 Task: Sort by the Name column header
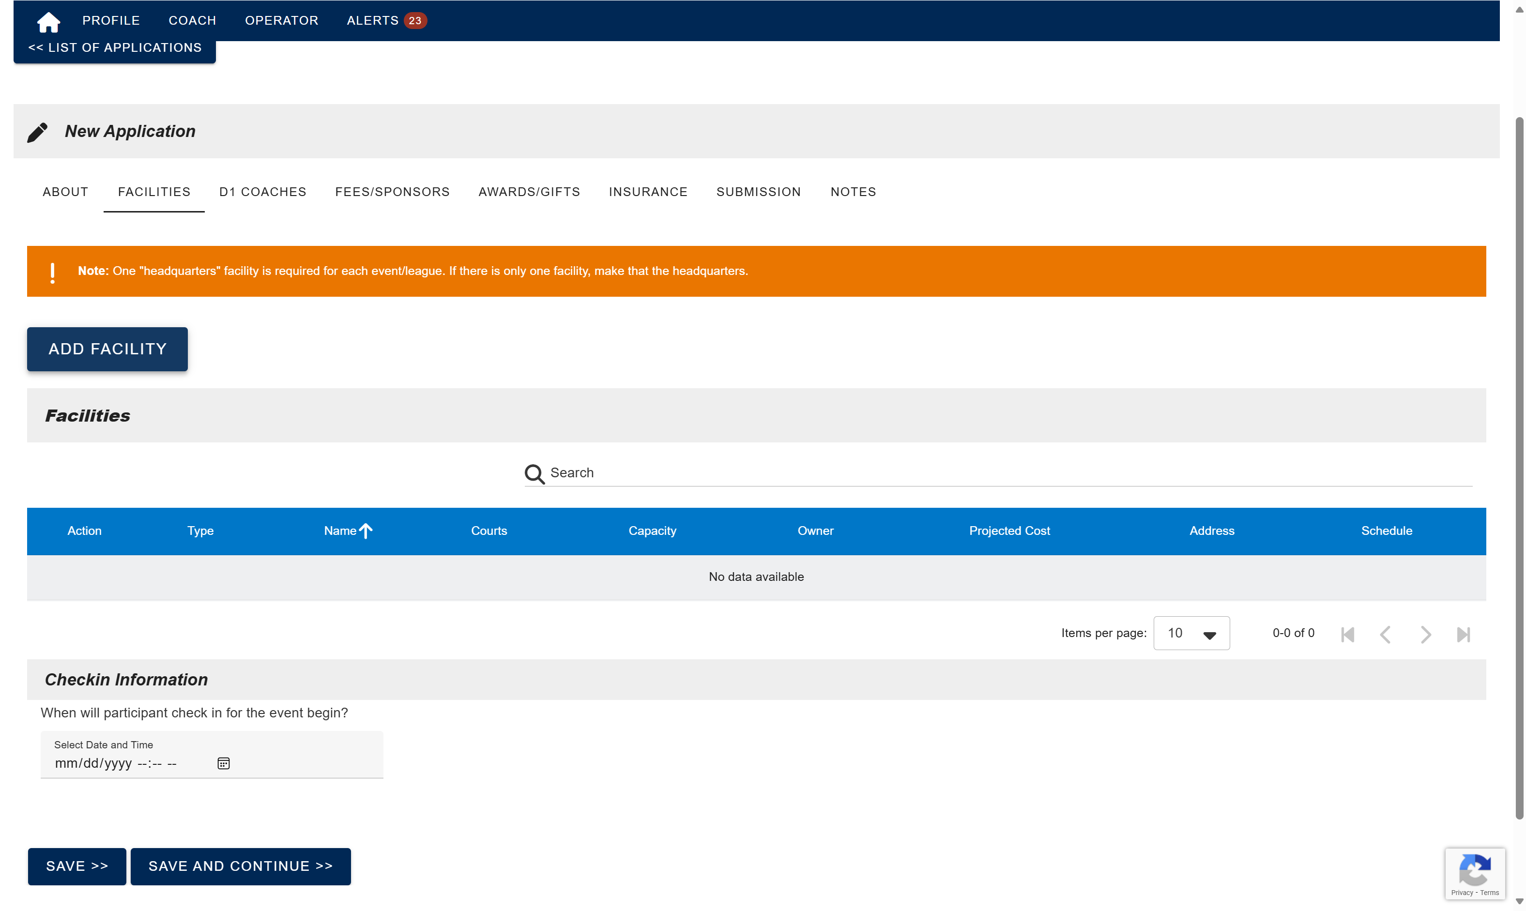(340, 531)
